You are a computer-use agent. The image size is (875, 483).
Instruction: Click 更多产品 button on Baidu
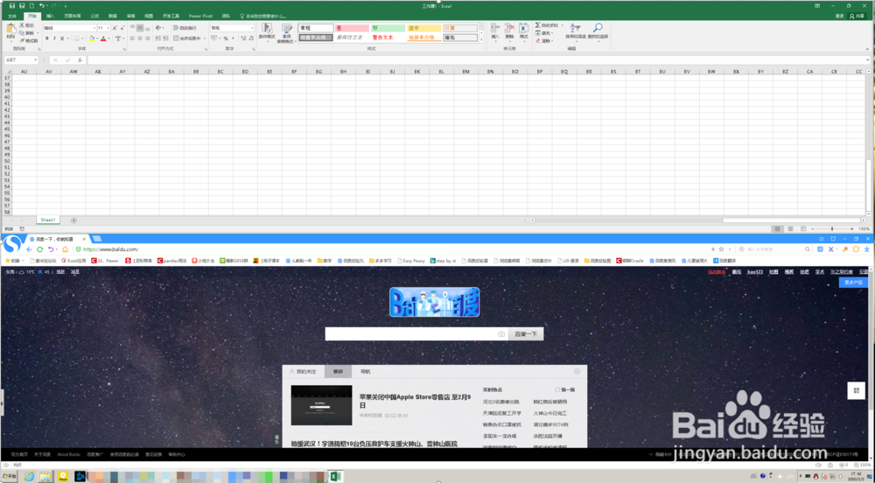853,283
